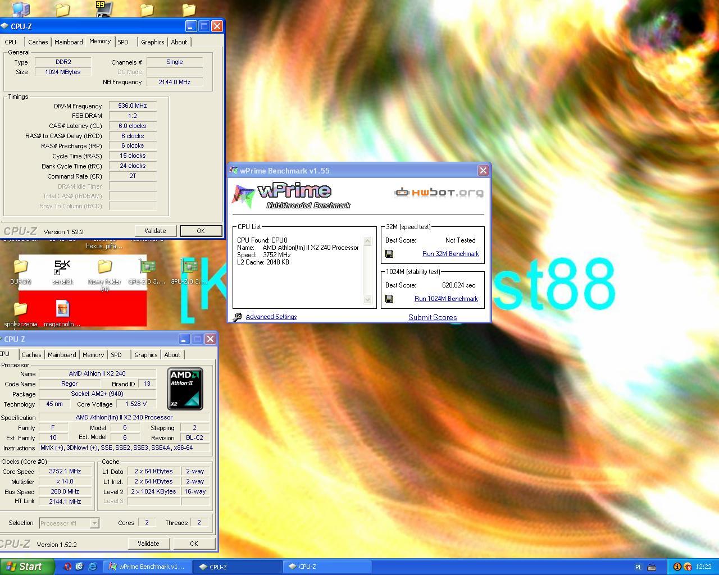719x575 pixels.
Task: Open the Submit Scores link
Action: [433, 317]
